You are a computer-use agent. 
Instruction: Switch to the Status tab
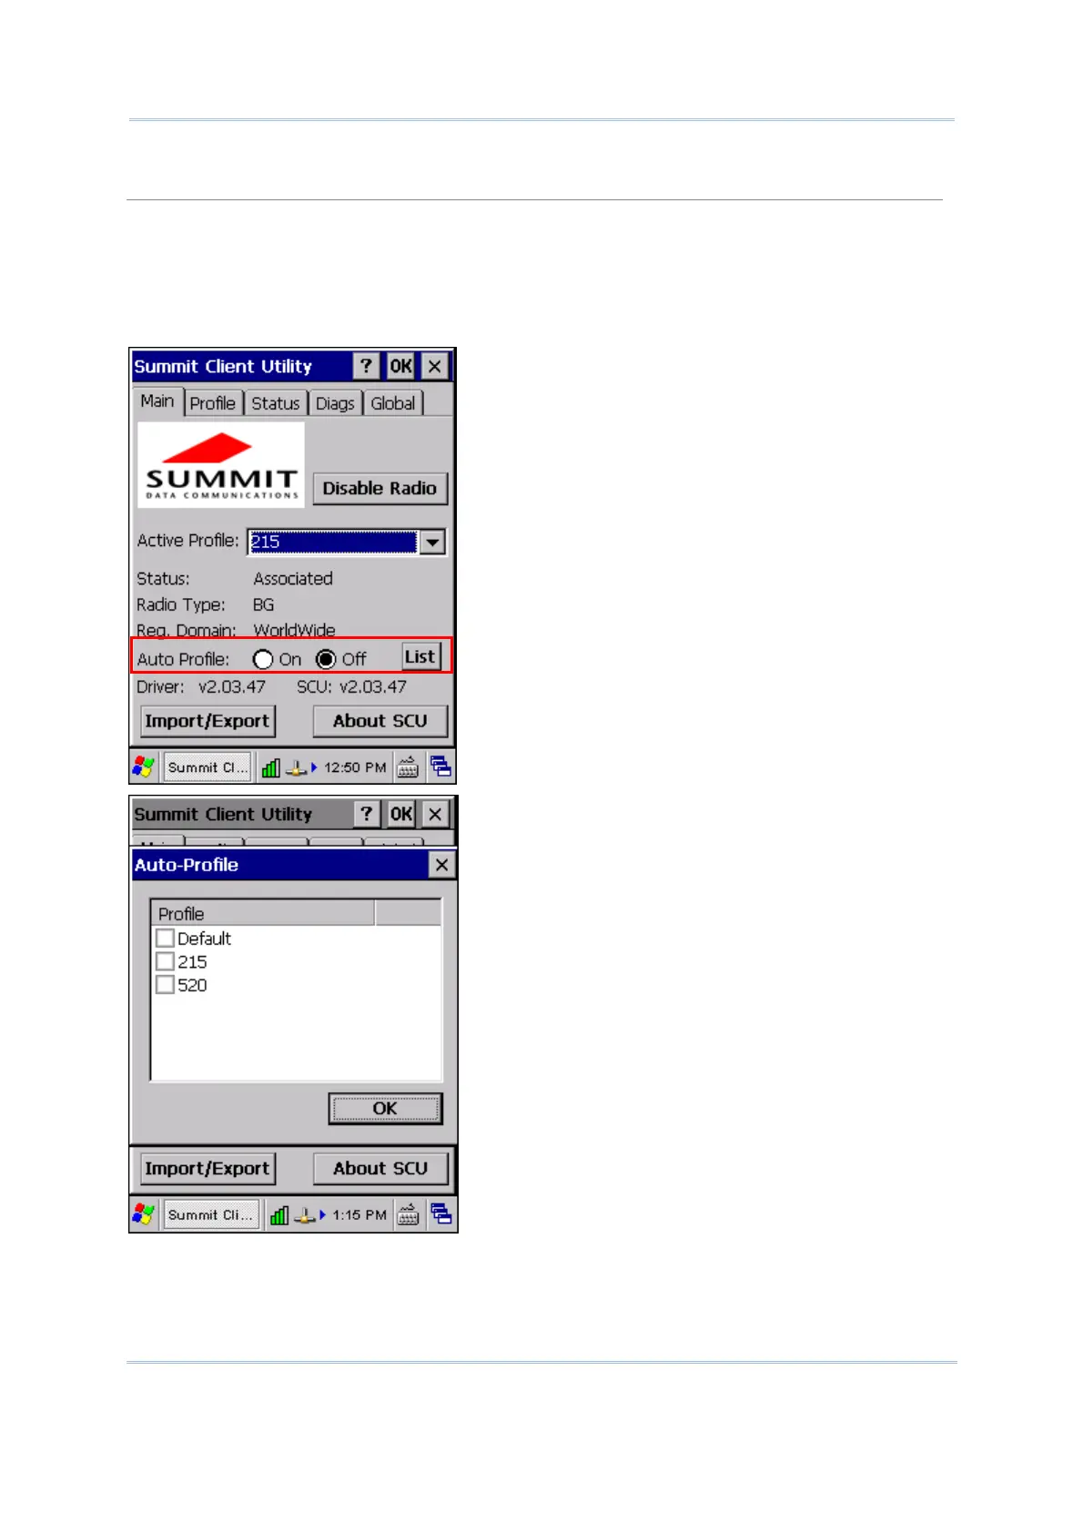click(276, 403)
